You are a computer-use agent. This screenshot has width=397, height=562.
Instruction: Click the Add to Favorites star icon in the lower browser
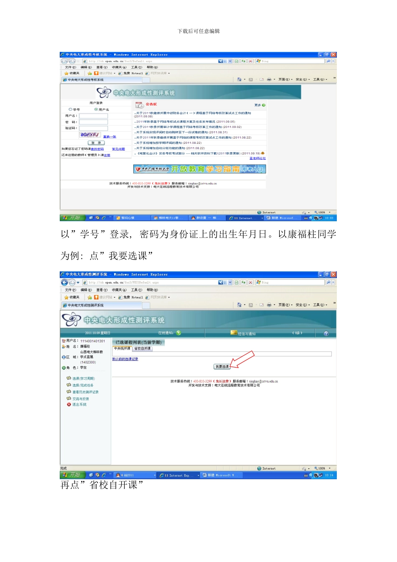tap(89, 297)
